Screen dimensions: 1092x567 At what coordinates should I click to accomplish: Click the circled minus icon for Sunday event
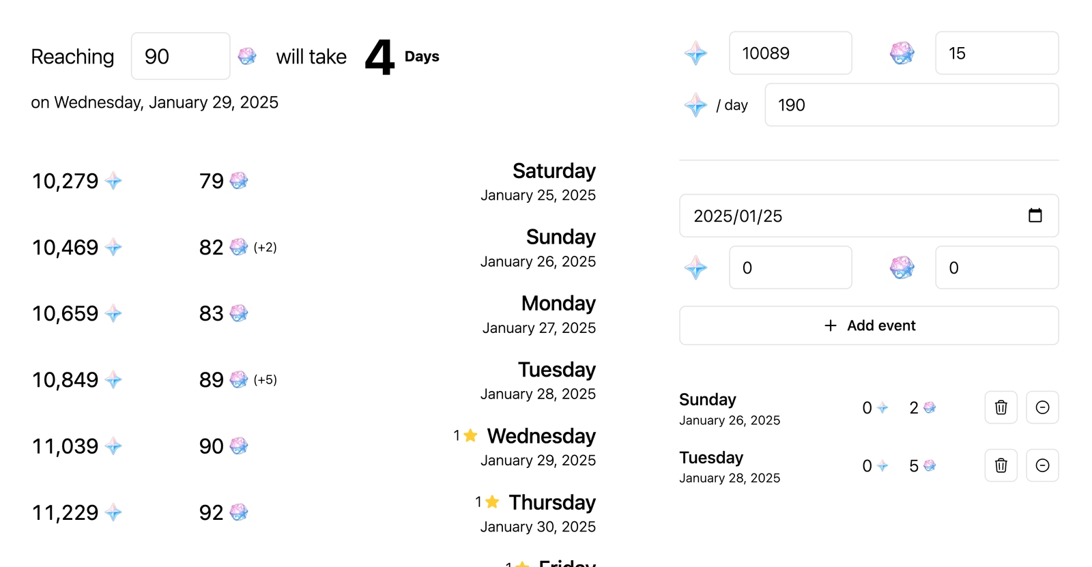pos(1042,407)
